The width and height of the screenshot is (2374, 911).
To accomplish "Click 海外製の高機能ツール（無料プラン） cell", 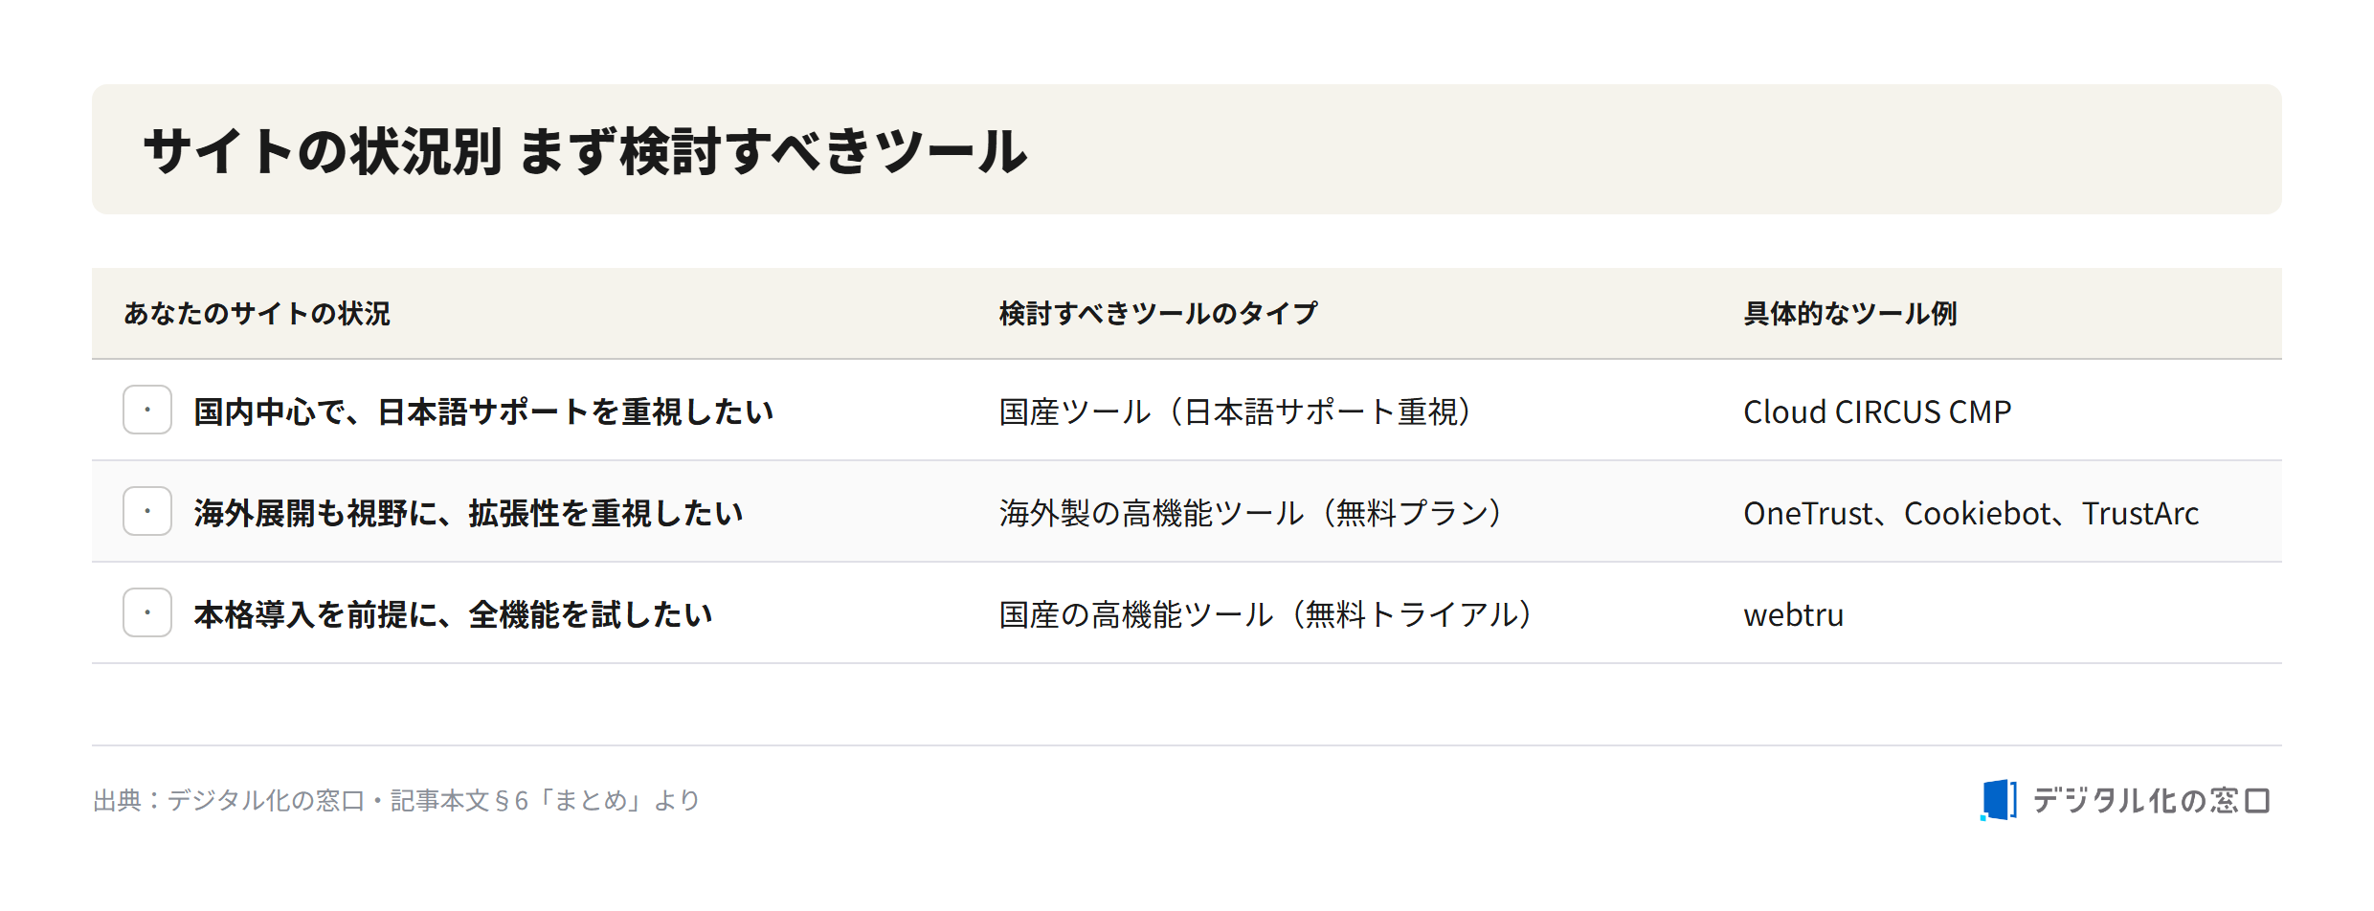I will pos(1252,513).
